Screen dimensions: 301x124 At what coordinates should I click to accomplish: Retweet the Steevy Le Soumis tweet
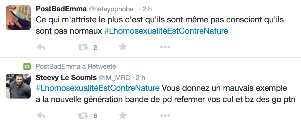tap(83, 116)
